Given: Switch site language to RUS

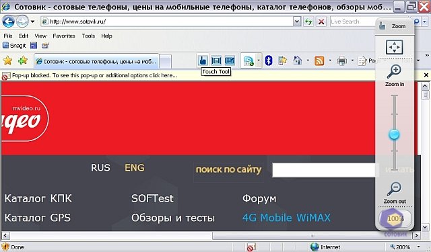Looking at the screenshot, I should pyautogui.click(x=100, y=167).
